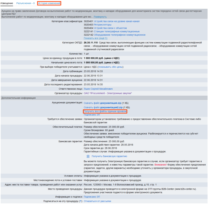Open the История изменений tab
This screenshot has height=204, width=208.
49,3
